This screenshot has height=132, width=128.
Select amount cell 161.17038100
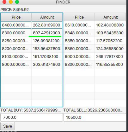coord(47,56)
